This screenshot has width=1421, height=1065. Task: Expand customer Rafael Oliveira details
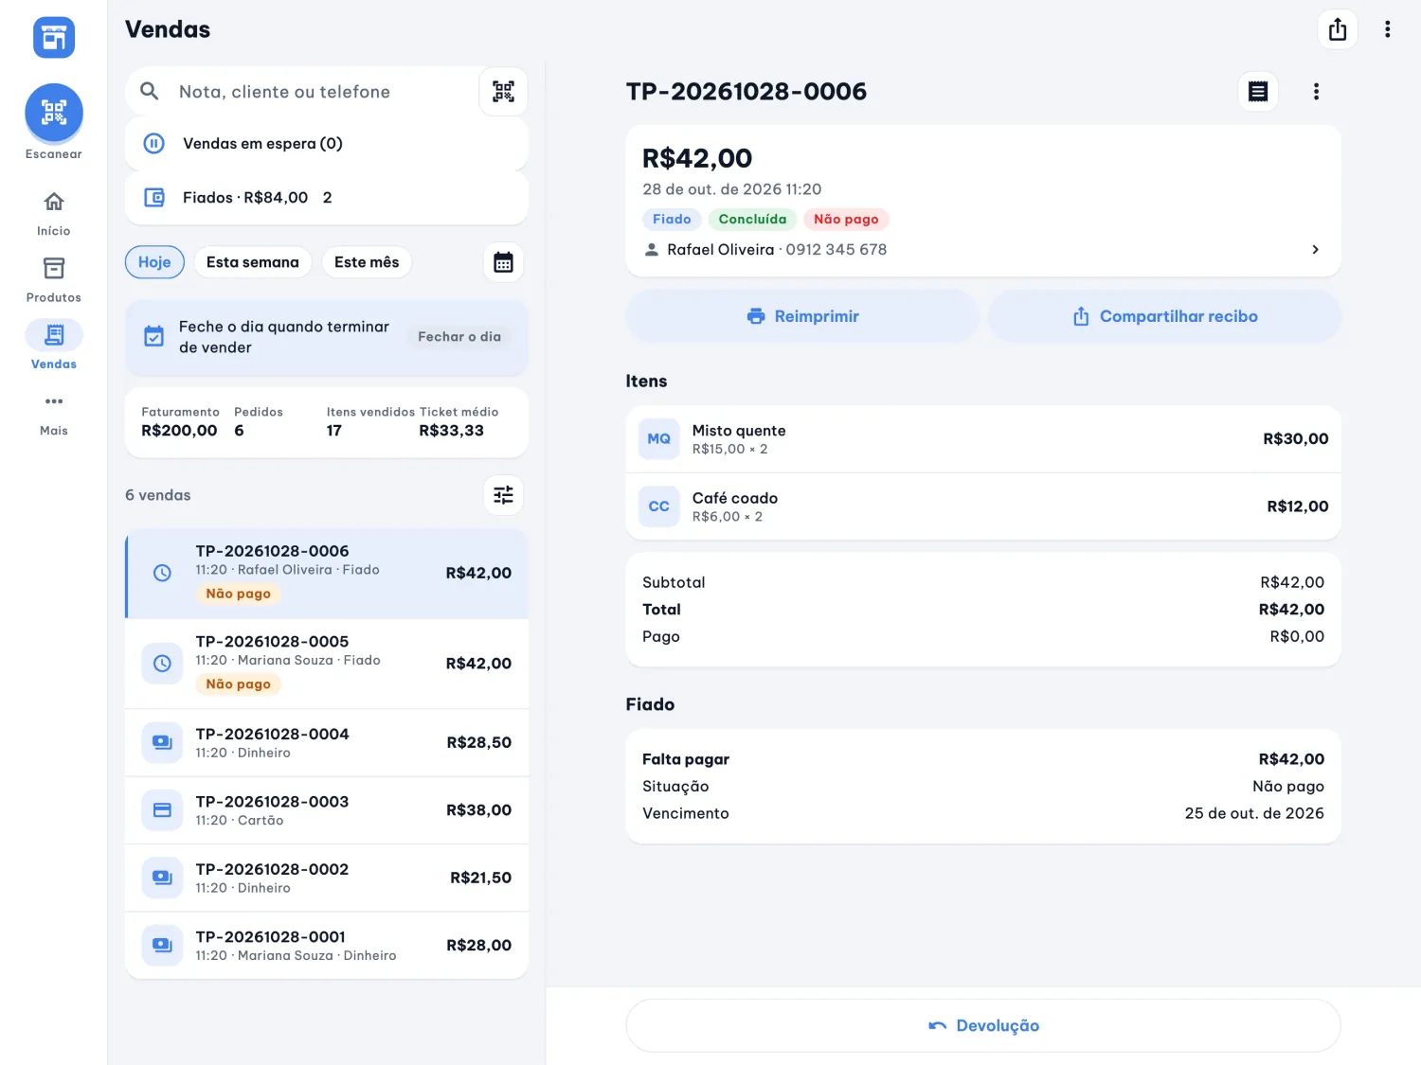tap(983, 250)
